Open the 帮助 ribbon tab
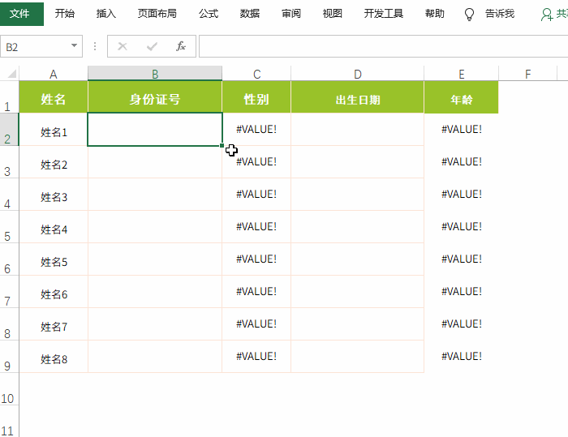The image size is (568, 437). click(434, 14)
